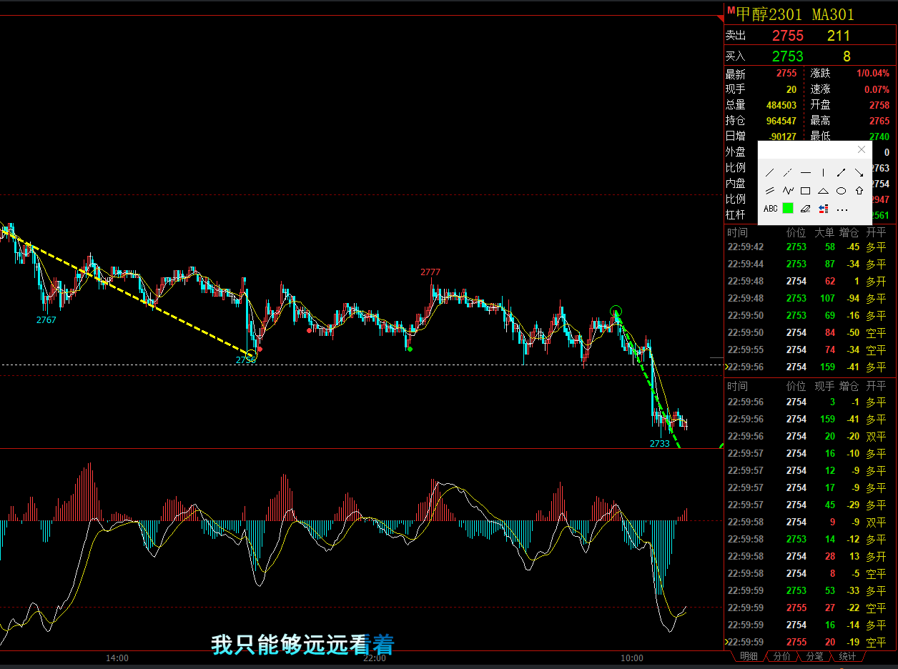
Task: Click the 22:00 time axis label
Action: click(x=375, y=658)
